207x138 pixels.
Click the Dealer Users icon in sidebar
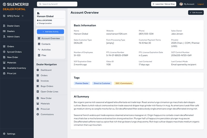[x=4, y=26]
